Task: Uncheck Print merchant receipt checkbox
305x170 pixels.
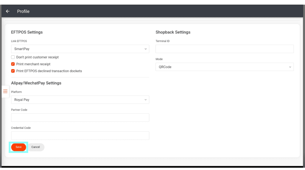Action: tap(13, 64)
